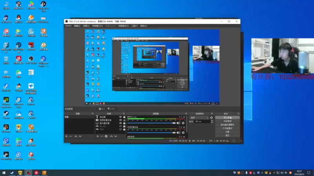This screenshot has width=314, height=176.
Task: Launch the Microsoft Edge desktop shortcut
Action: pyautogui.click(x=18, y=101)
